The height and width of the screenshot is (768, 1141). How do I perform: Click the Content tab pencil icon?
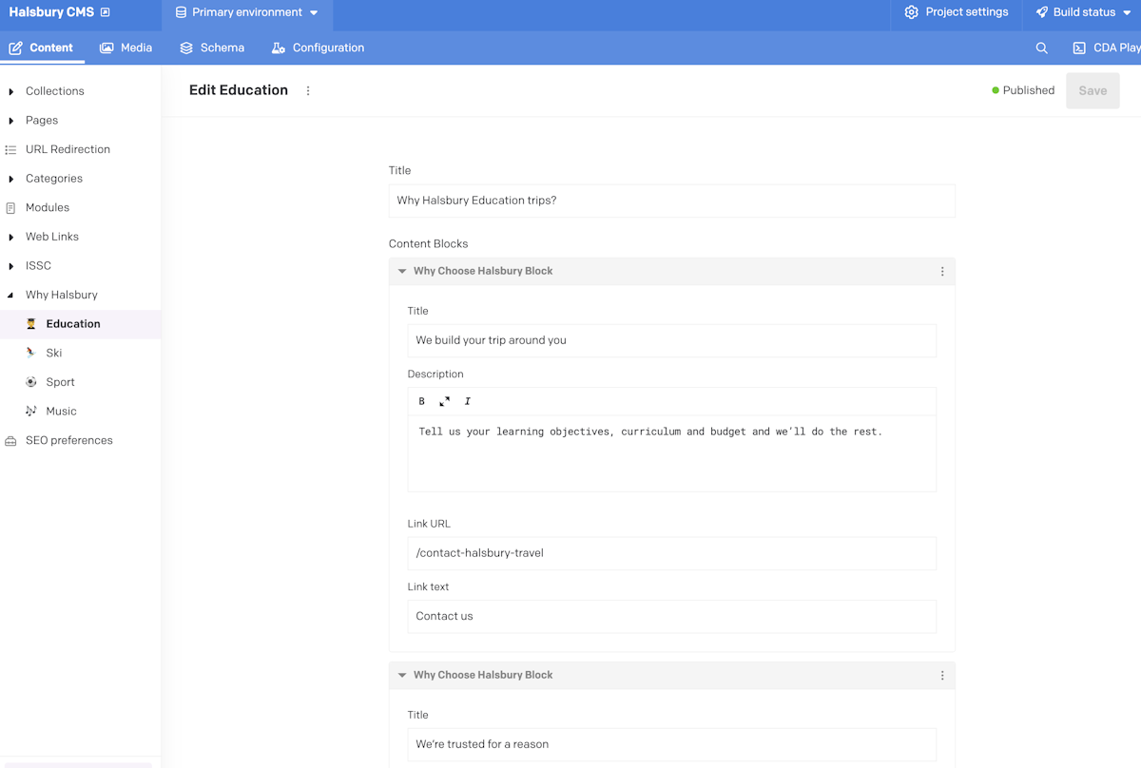click(x=15, y=48)
